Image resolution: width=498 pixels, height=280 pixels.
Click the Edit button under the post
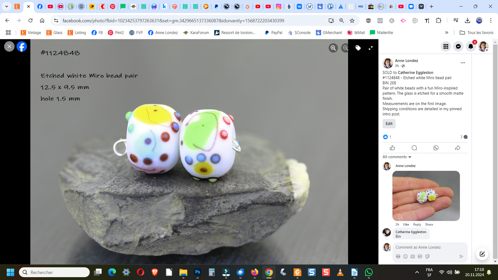pos(389,124)
